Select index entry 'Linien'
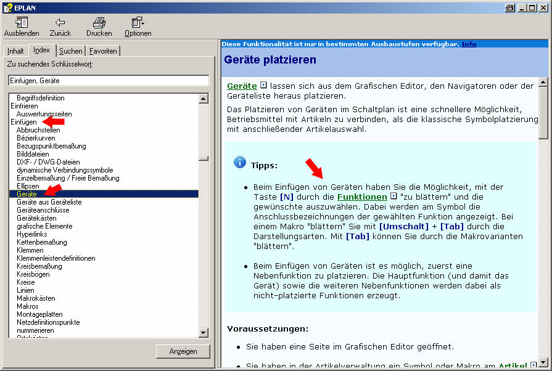Image resolution: width=552 pixels, height=371 pixels. click(x=25, y=290)
